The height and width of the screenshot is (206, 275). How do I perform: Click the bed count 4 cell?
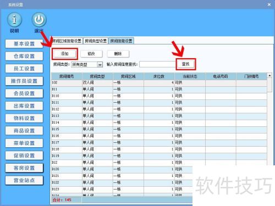click(159, 82)
